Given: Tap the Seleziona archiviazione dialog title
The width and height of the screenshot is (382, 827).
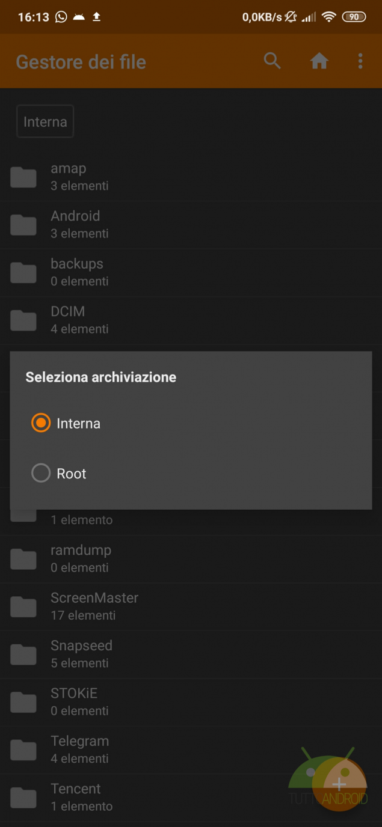Looking at the screenshot, I should point(100,377).
